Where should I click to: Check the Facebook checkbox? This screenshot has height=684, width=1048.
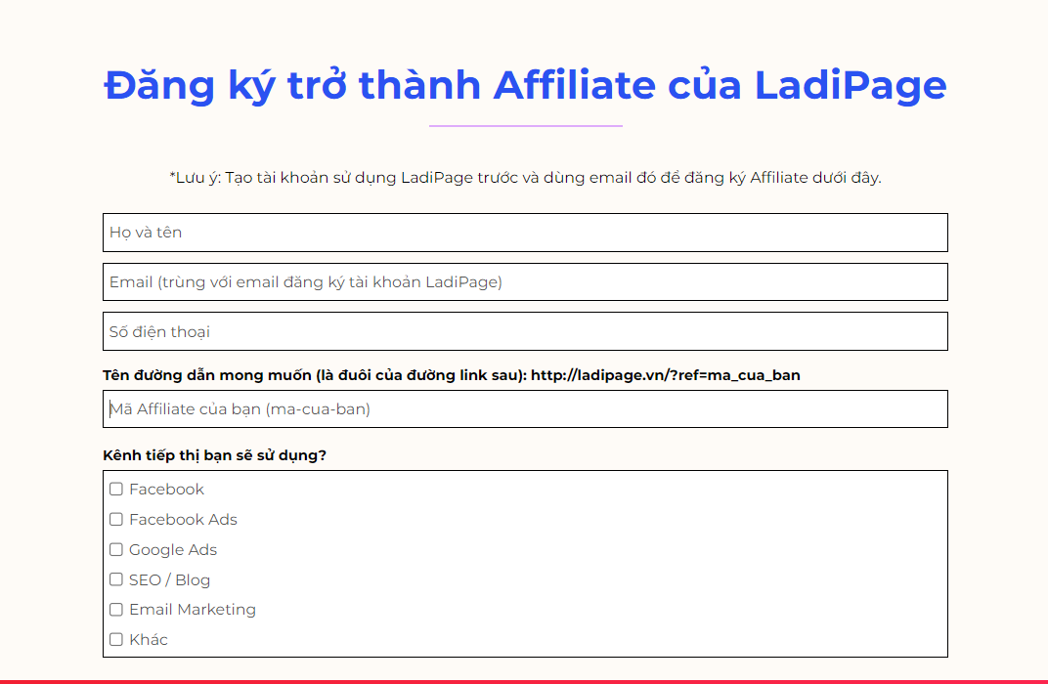point(116,489)
